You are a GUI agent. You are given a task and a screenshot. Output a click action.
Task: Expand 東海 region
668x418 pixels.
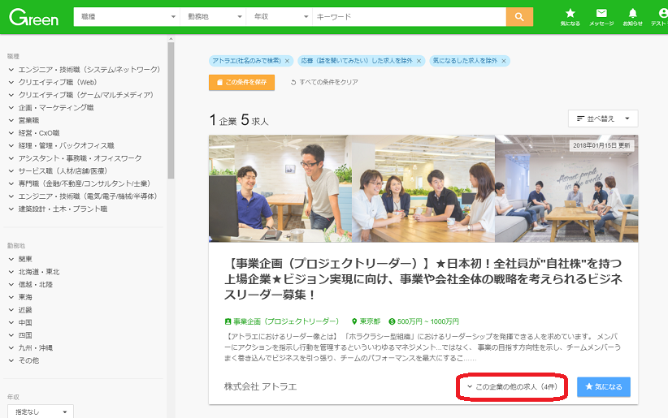click(20, 297)
